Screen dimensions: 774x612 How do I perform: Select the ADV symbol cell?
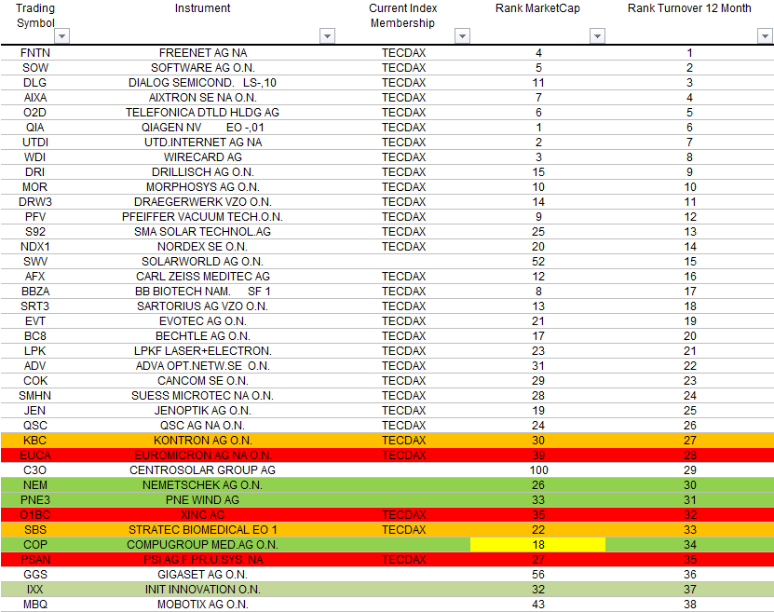(x=35, y=366)
